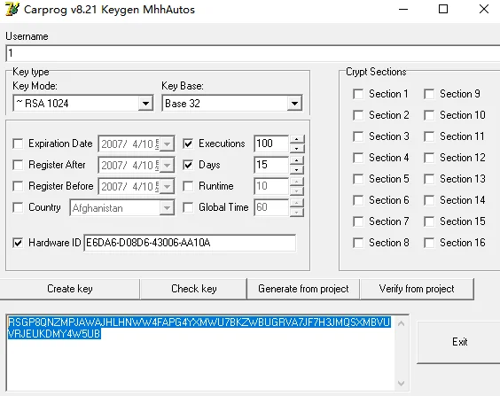Check the Section 3 checkbox
The width and height of the screenshot is (500, 396).
(x=358, y=136)
